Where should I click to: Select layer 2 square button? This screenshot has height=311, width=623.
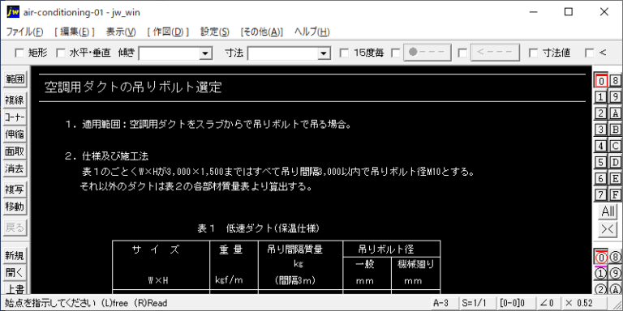click(601, 113)
